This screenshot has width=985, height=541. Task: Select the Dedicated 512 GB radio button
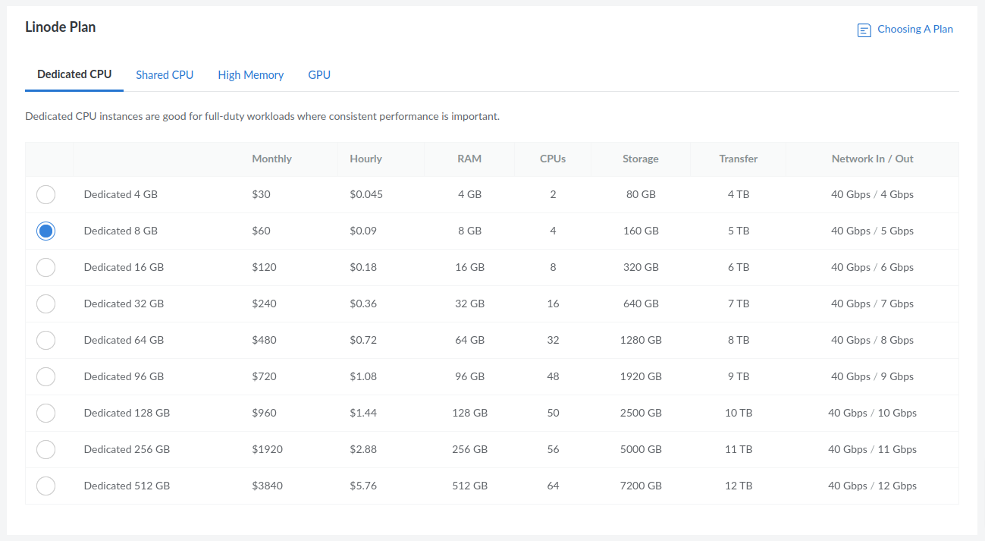point(45,486)
